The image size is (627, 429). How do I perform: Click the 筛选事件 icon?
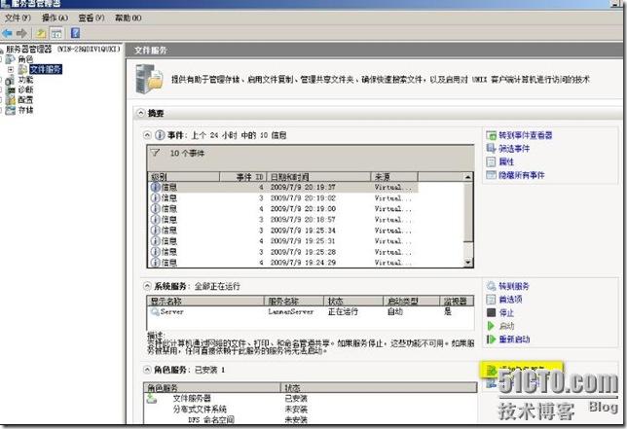pyautogui.click(x=491, y=149)
